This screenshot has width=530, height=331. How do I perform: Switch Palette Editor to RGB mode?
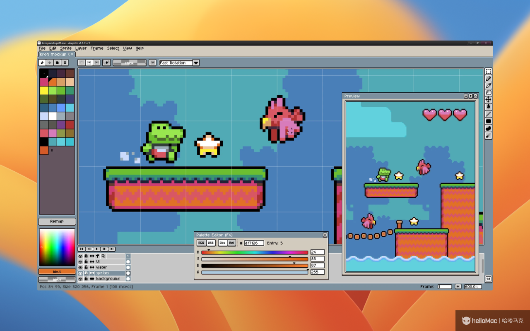[201, 243]
